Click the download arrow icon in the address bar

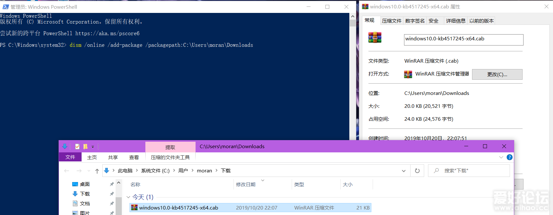pos(107,170)
